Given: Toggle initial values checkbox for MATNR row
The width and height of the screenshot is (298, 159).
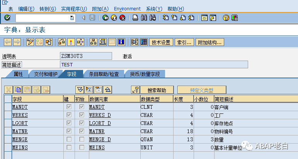Looking at the screenshot, I should tap(82, 131).
